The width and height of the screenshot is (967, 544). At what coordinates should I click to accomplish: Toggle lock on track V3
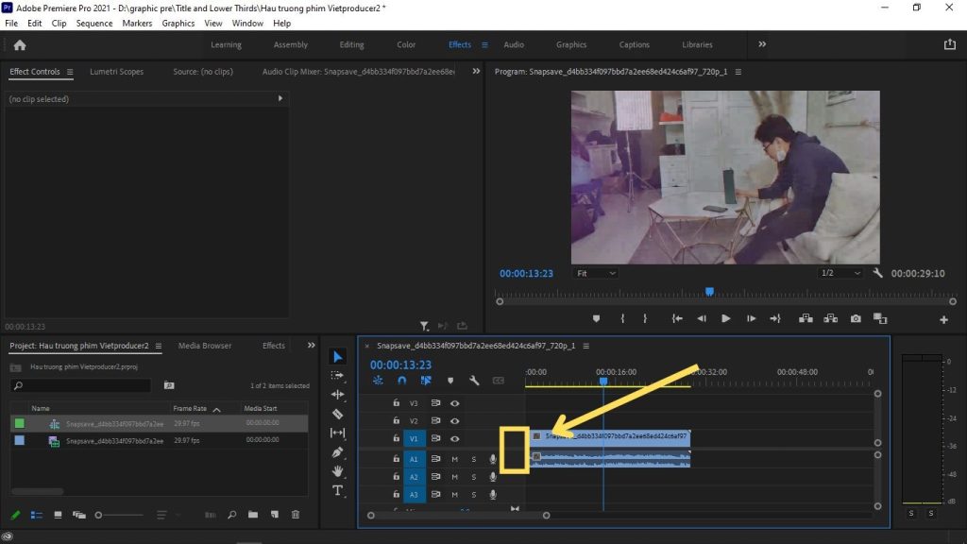click(397, 403)
